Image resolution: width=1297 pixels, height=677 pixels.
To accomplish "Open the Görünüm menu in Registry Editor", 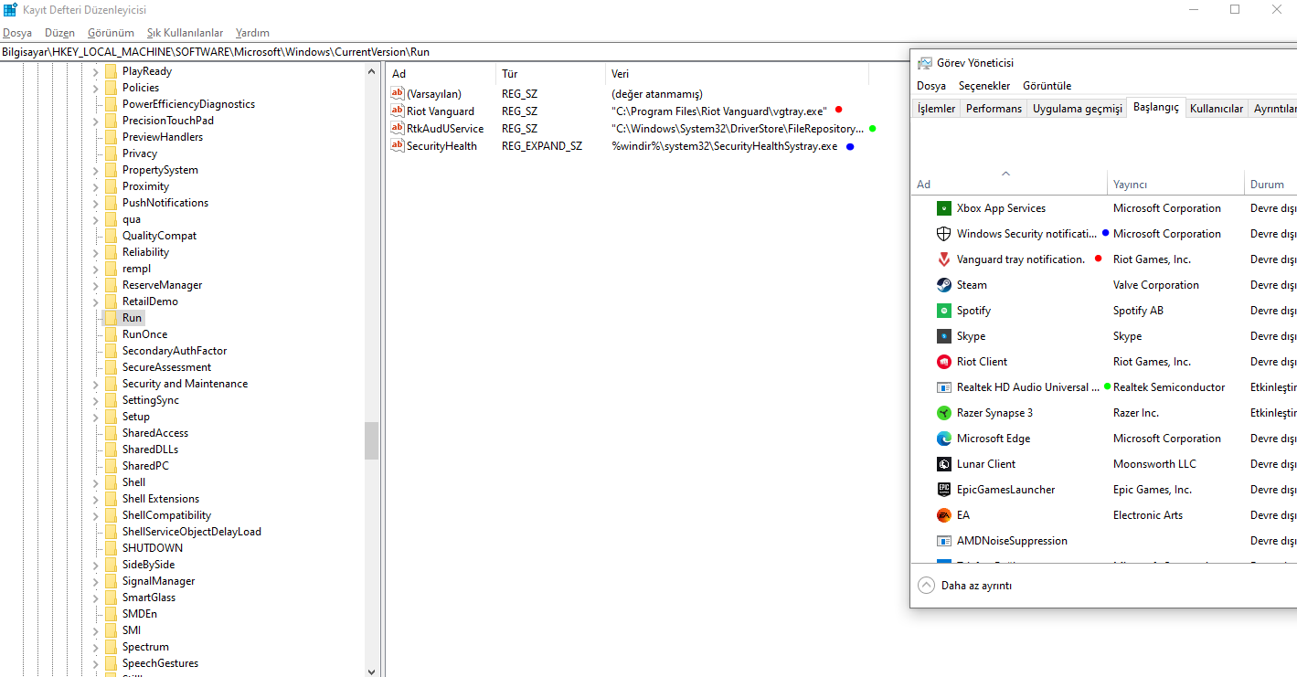I will [111, 33].
